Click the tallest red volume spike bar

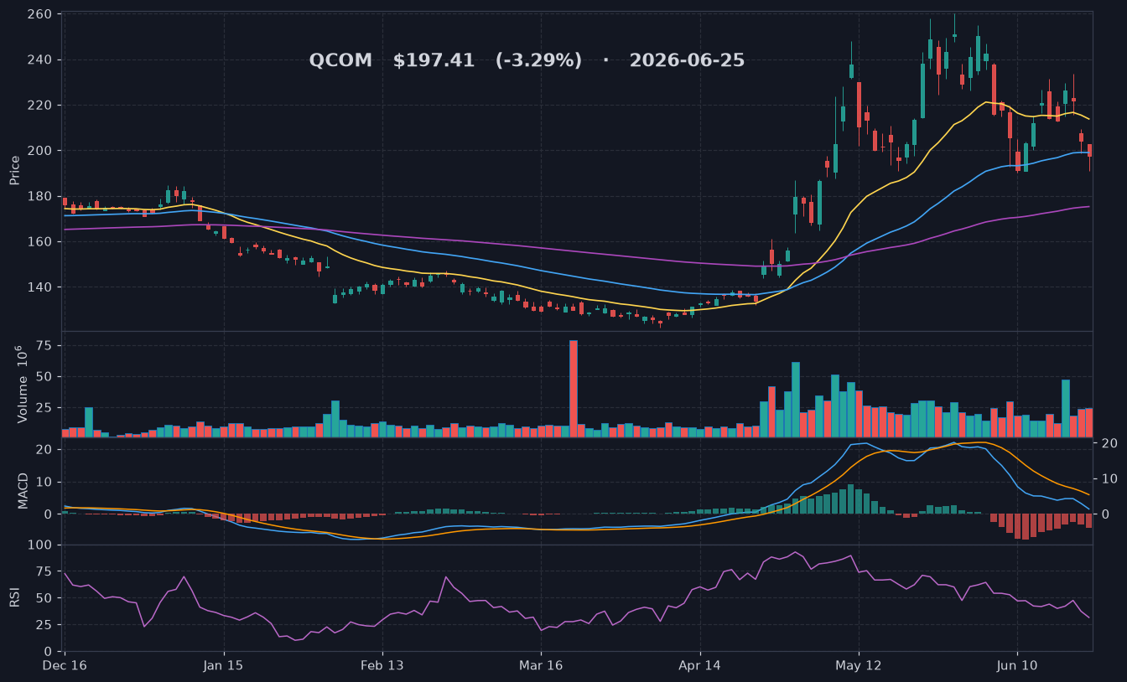pyautogui.click(x=574, y=389)
